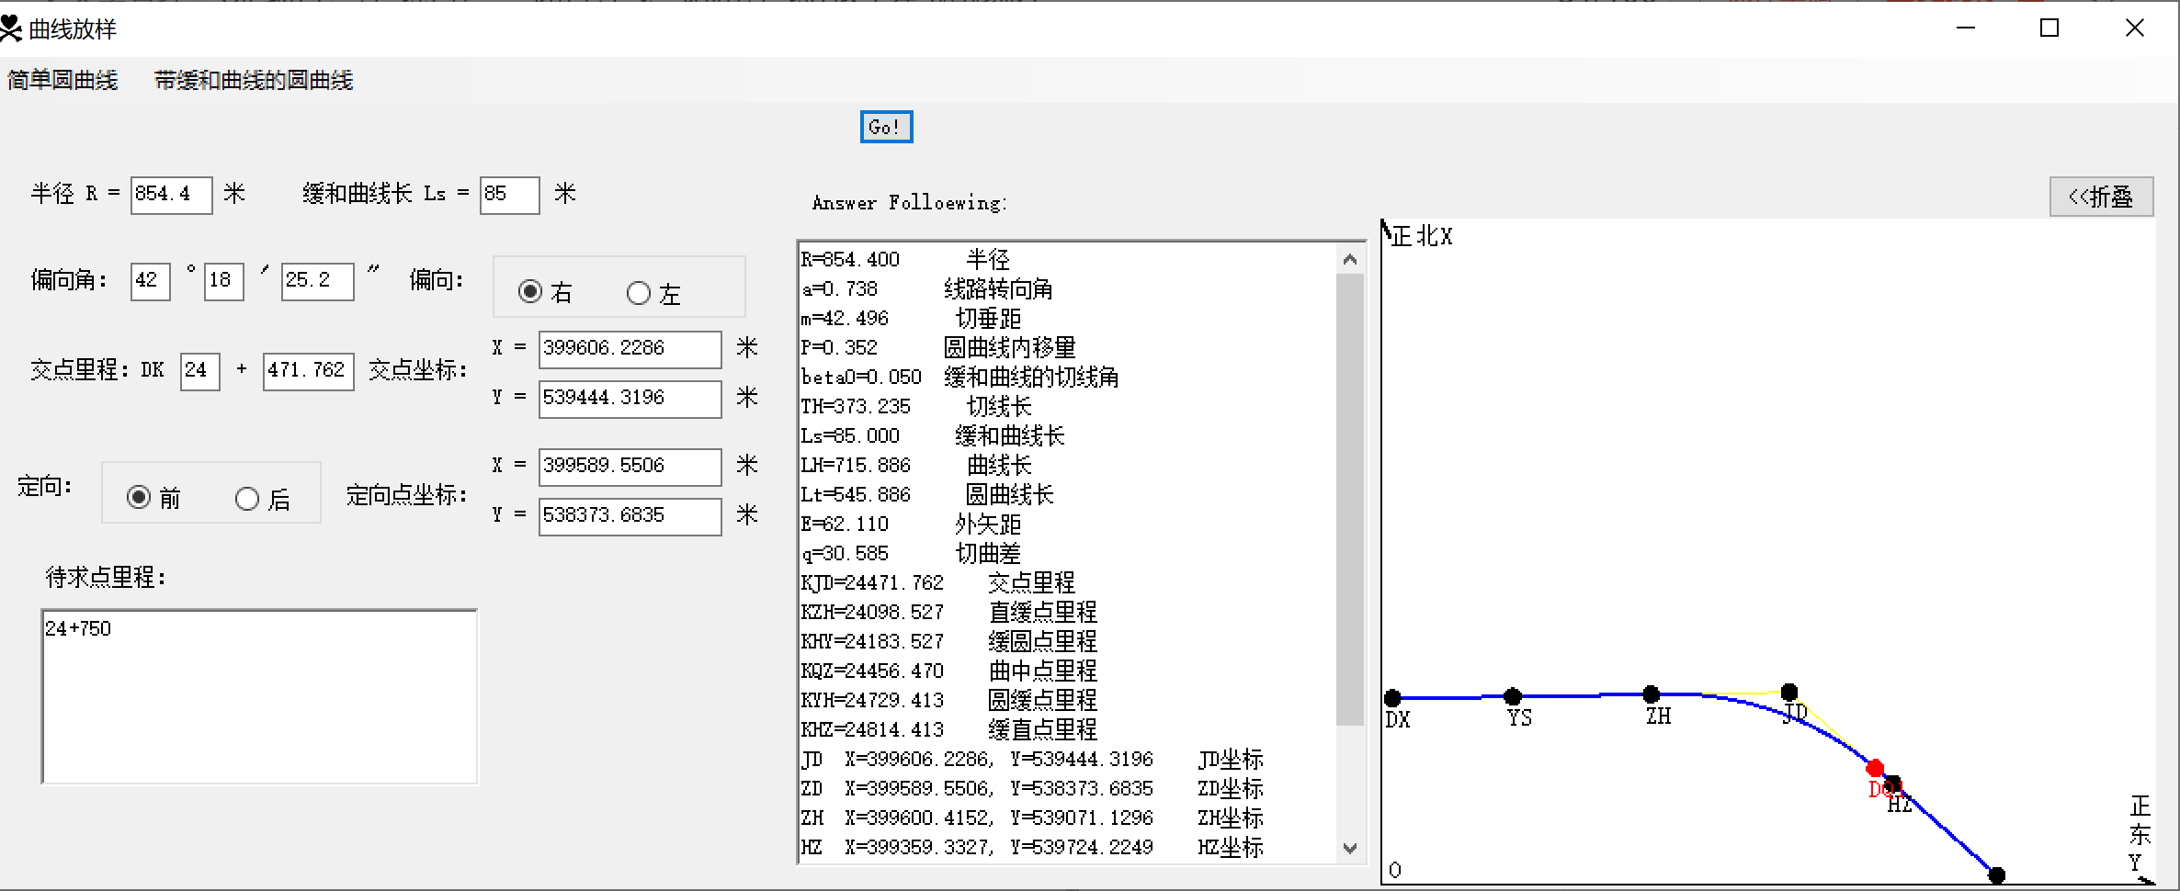
Task: Click the KHY=24183.527 缓圆点里程 line
Action: [x=948, y=642]
